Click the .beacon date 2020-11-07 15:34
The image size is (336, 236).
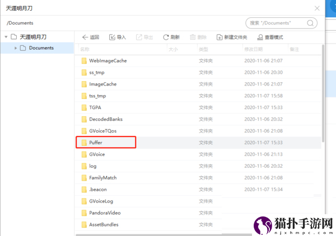pyautogui.click(x=263, y=190)
